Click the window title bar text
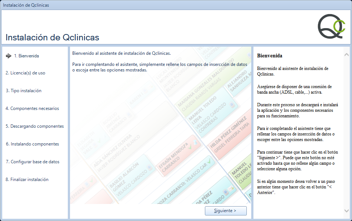 [26, 5]
